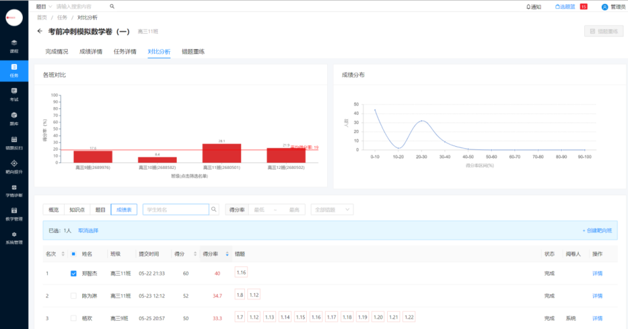The width and height of the screenshot is (628, 329).
Task: Focus the 学生姓名 search field
Action: (x=176, y=210)
